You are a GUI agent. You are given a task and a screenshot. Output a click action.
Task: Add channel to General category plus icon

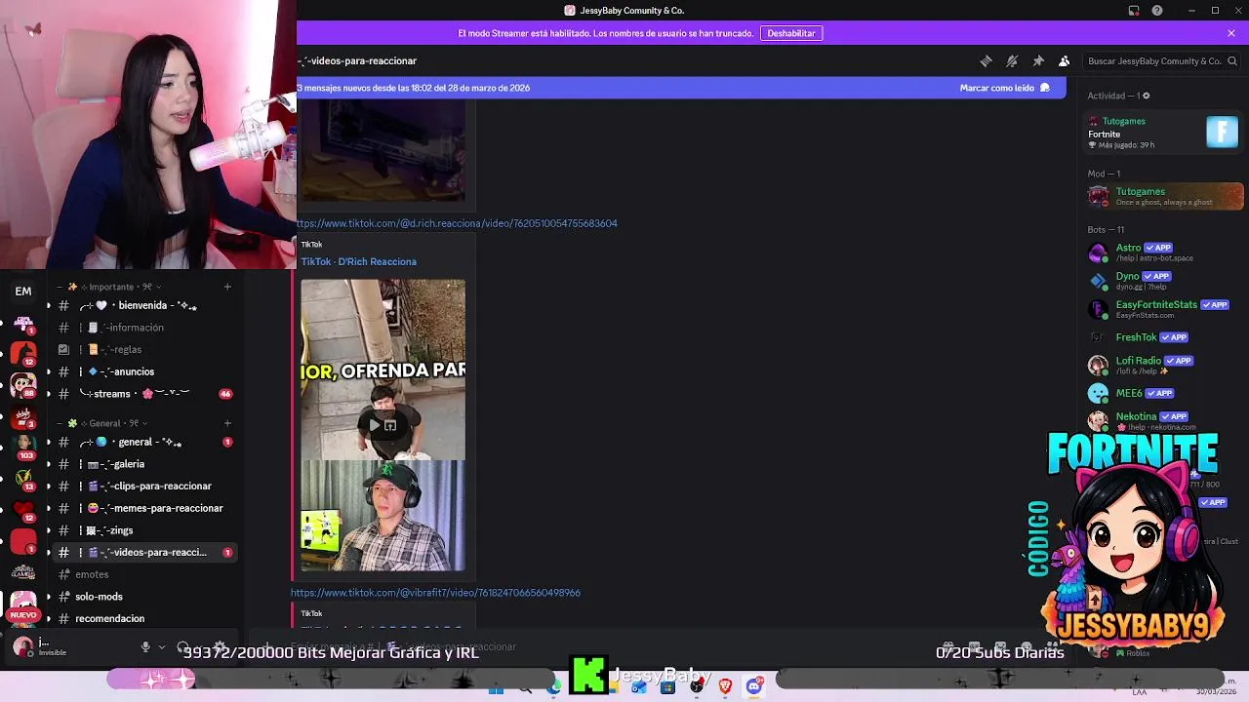point(227,423)
